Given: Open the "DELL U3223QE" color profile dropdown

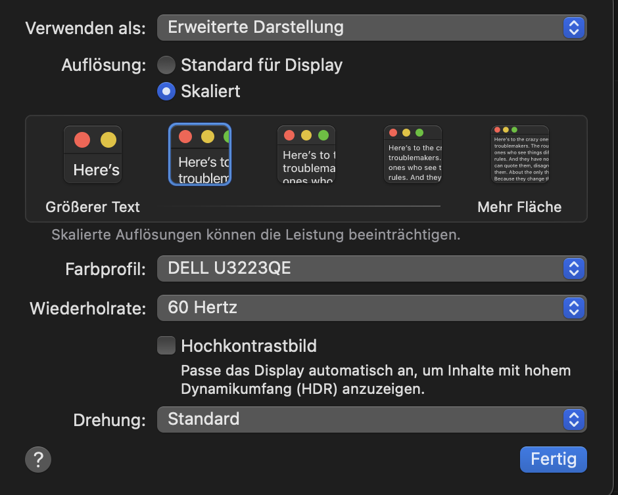Looking at the screenshot, I should click(371, 269).
